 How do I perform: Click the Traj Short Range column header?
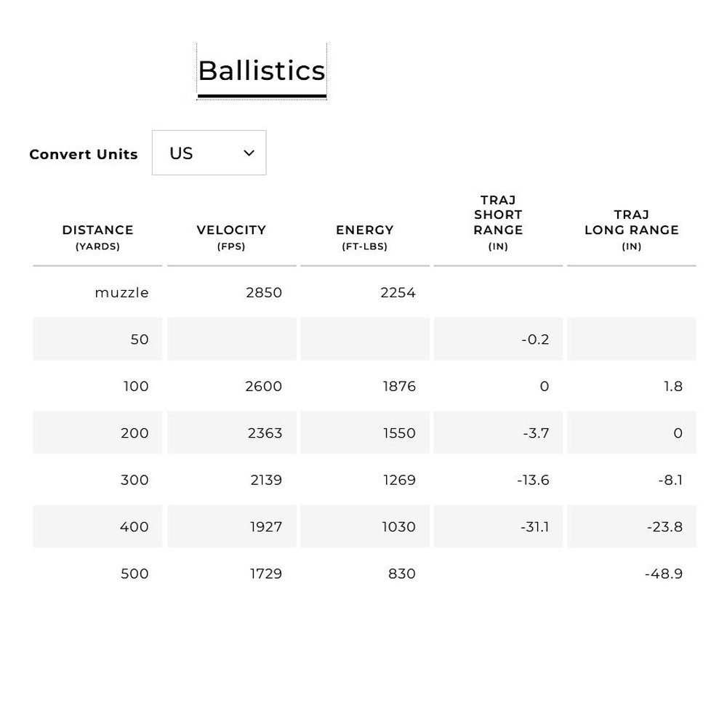coord(499,222)
